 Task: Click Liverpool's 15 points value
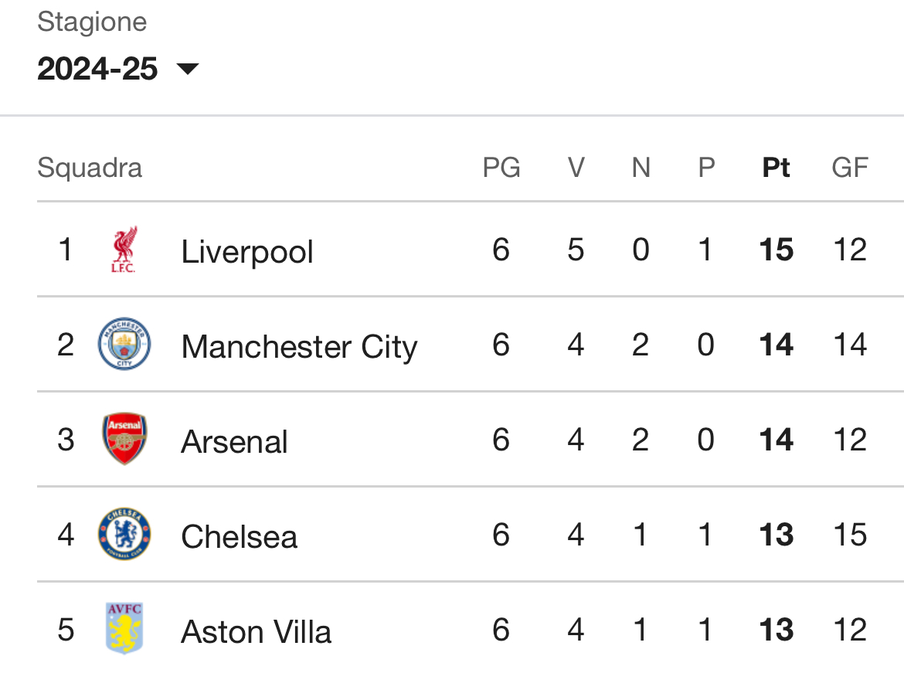[776, 250]
